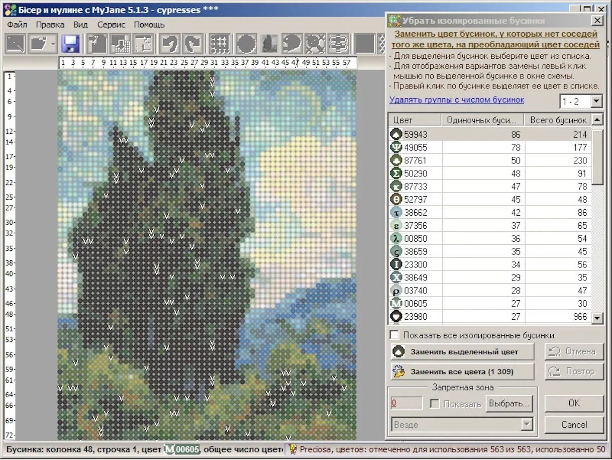Click the speech bubble shaped toolbar icon

tap(292, 44)
